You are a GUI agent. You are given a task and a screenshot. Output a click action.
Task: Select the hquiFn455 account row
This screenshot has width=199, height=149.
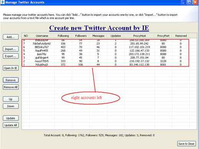click(105, 50)
